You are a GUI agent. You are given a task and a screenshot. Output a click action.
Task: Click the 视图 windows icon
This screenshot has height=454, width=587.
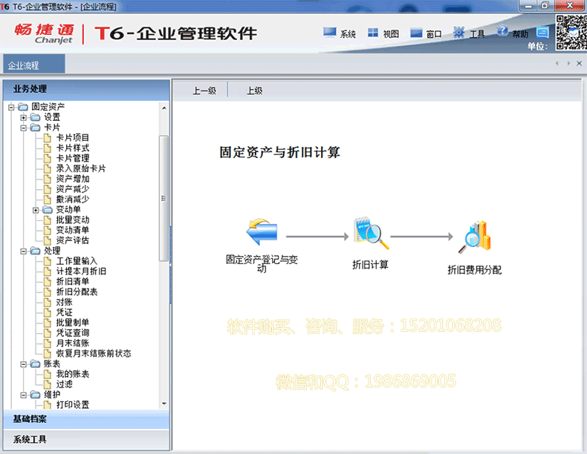point(373,33)
